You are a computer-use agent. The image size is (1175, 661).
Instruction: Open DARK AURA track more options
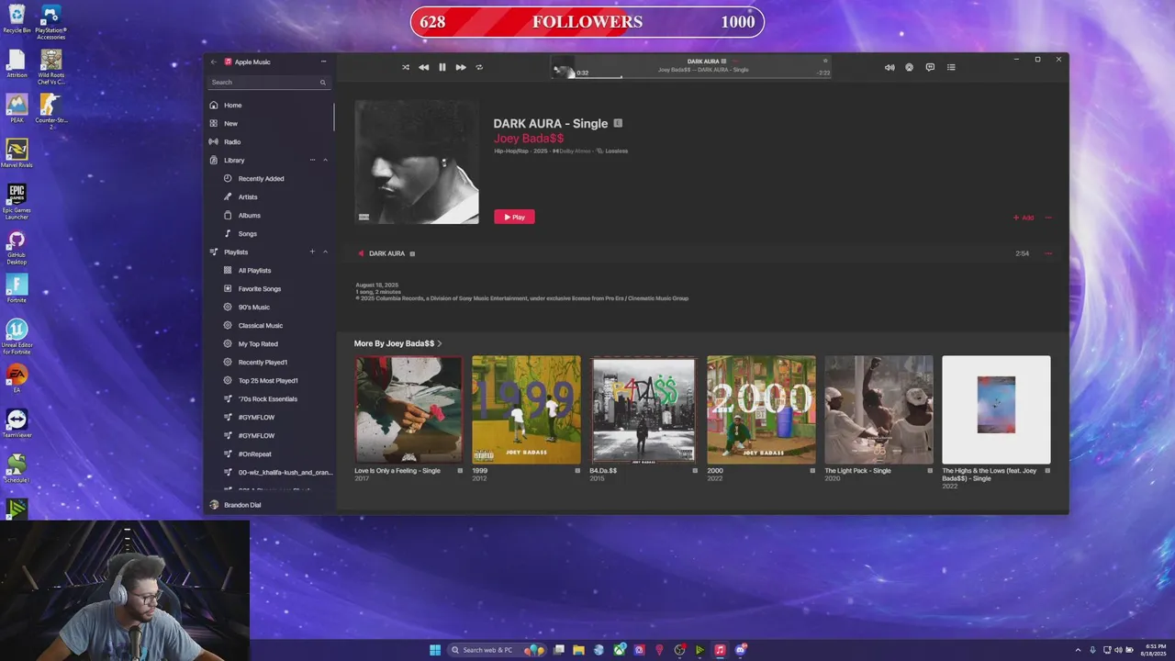(1048, 253)
